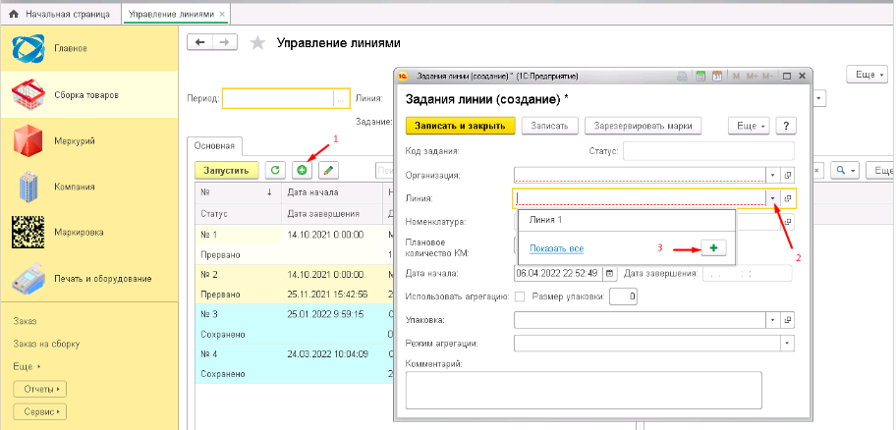Expand the Упаковка dropdown list
The height and width of the screenshot is (430, 896).
(x=773, y=320)
